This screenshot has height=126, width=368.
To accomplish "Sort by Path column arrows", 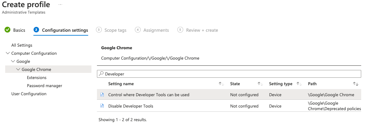I will 356,84.
